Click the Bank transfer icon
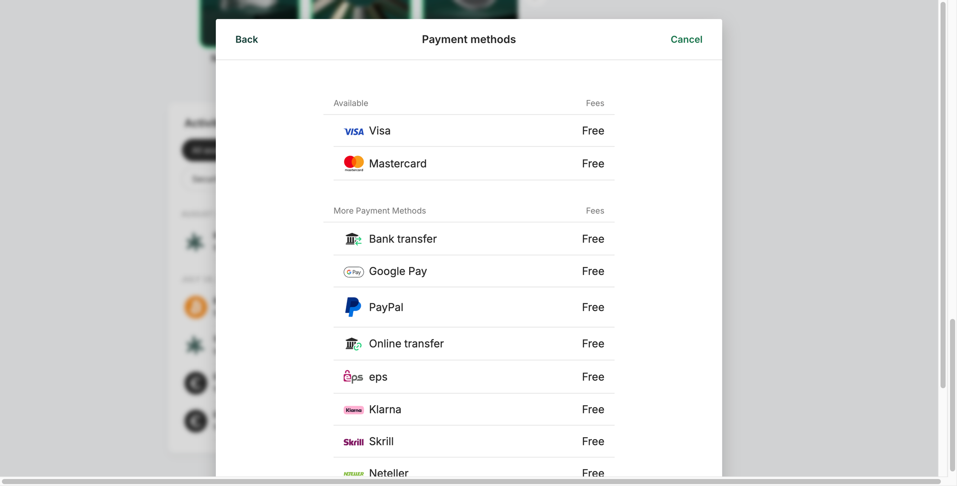 (354, 239)
